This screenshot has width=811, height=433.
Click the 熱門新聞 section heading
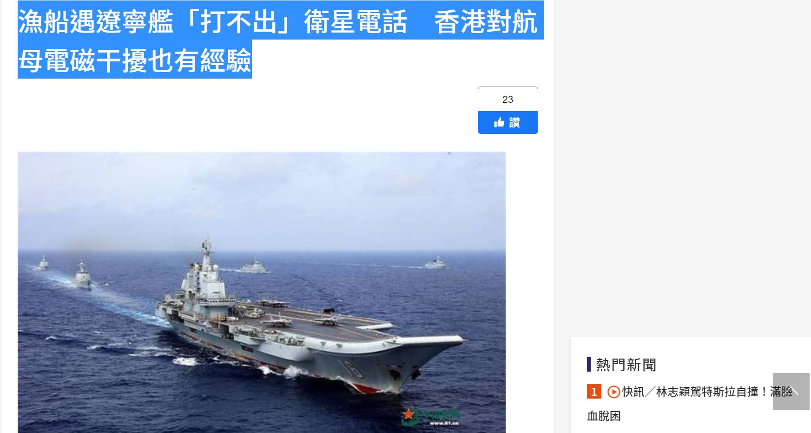pos(626,365)
